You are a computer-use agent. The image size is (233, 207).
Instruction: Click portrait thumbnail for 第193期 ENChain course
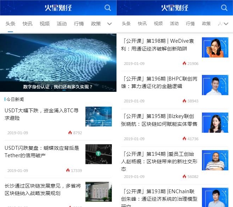215,197
